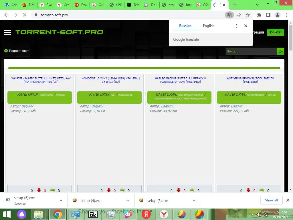Click the red download arrow under Hasleo Backup card
293x220 pixels.
pos(179,190)
